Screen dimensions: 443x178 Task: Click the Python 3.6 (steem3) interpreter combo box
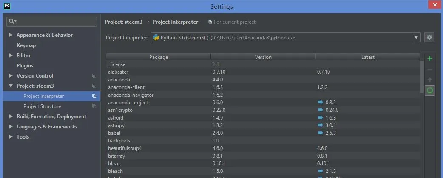tap(285, 37)
